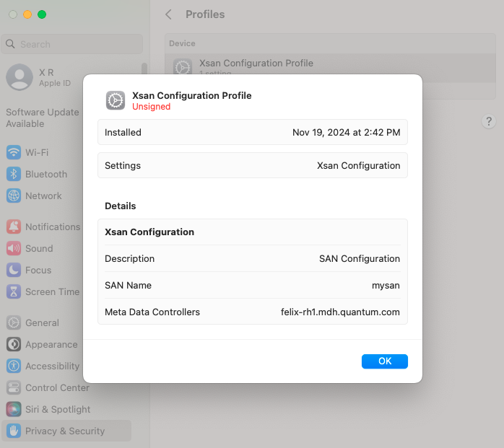Click the Xsan profile gear icon in dialog

click(116, 100)
